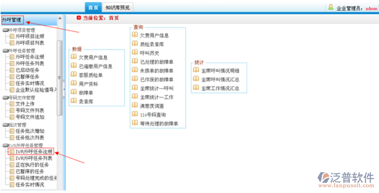Click the icon beside IVR外呼任务注册 in sidebar
Screen dimensions: 379x193
click(x=12, y=151)
